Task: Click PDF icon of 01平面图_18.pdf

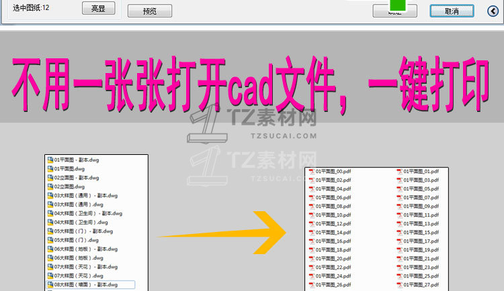Action: click(311, 250)
